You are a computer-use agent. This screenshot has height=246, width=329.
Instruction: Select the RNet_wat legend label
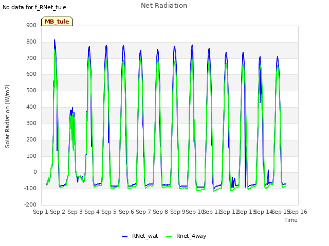145,236
